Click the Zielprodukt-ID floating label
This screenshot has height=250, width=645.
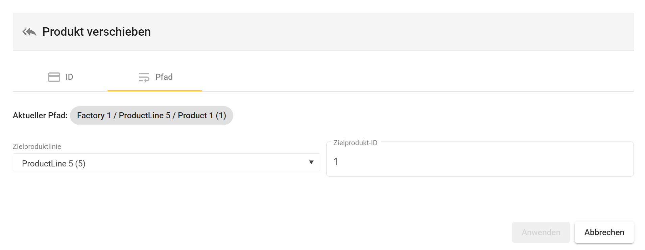pyautogui.click(x=355, y=143)
